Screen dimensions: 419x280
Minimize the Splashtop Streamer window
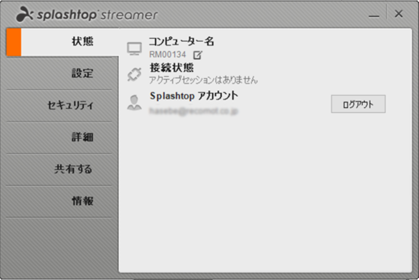(374, 16)
